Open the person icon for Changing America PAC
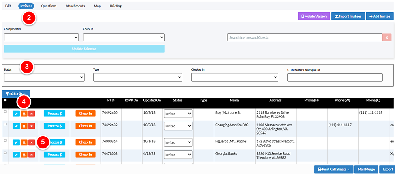Image resolution: width=395 pixels, height=174 pixels. coord(24,126)
